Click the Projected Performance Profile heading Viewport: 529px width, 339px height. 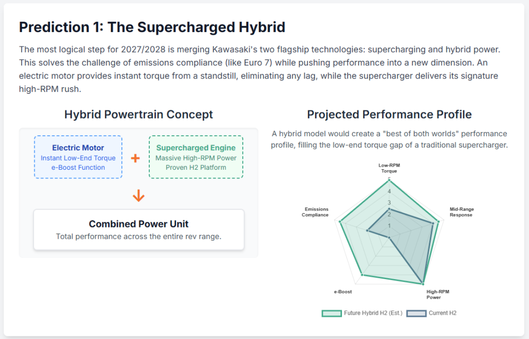pos(390,115)
